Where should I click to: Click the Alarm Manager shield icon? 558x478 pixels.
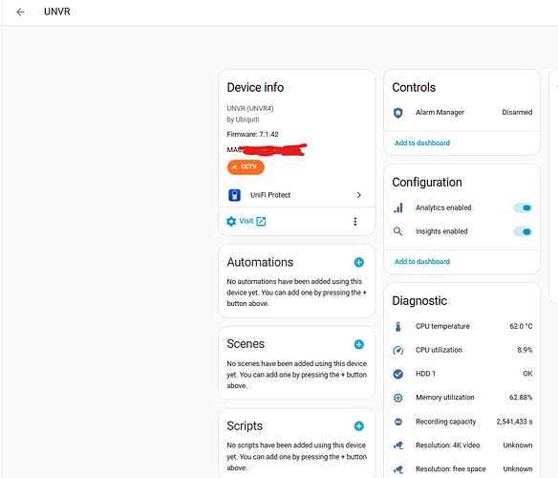(397, 113)
